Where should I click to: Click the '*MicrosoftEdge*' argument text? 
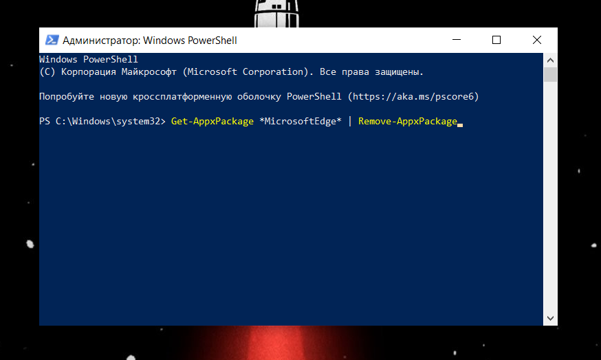click(x=300, y=122)
